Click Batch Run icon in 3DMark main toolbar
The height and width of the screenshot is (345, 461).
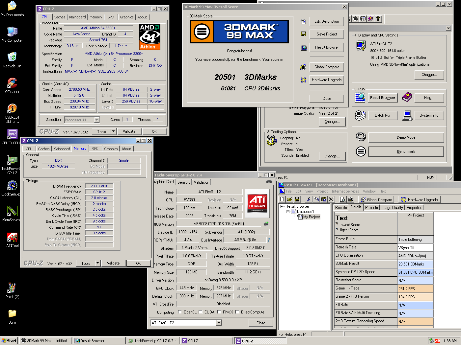pos(363,19)
